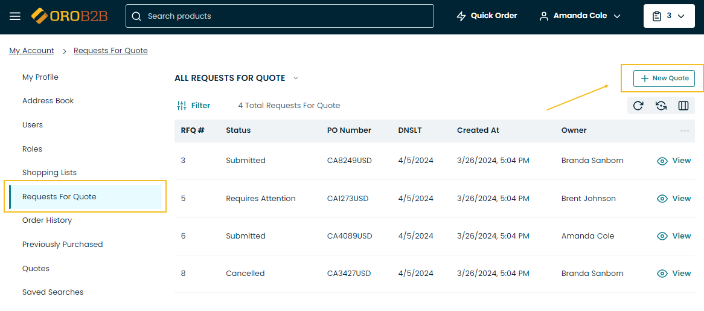Screen dimensions: 704x311
Task: Click the New Quote button
Action: 664,79
